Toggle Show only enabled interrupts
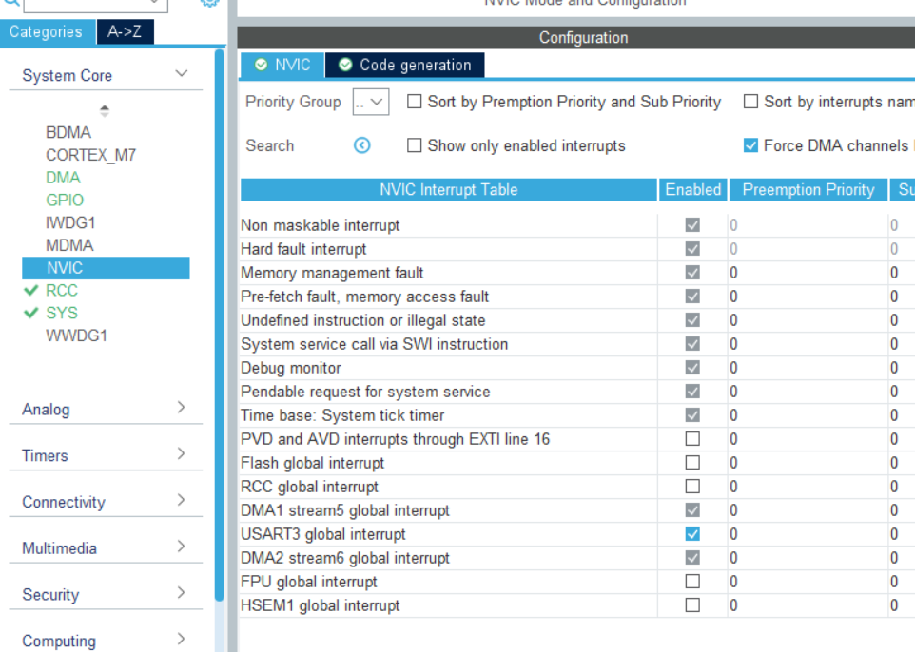 pyautogui.click(x=415, y=145)
